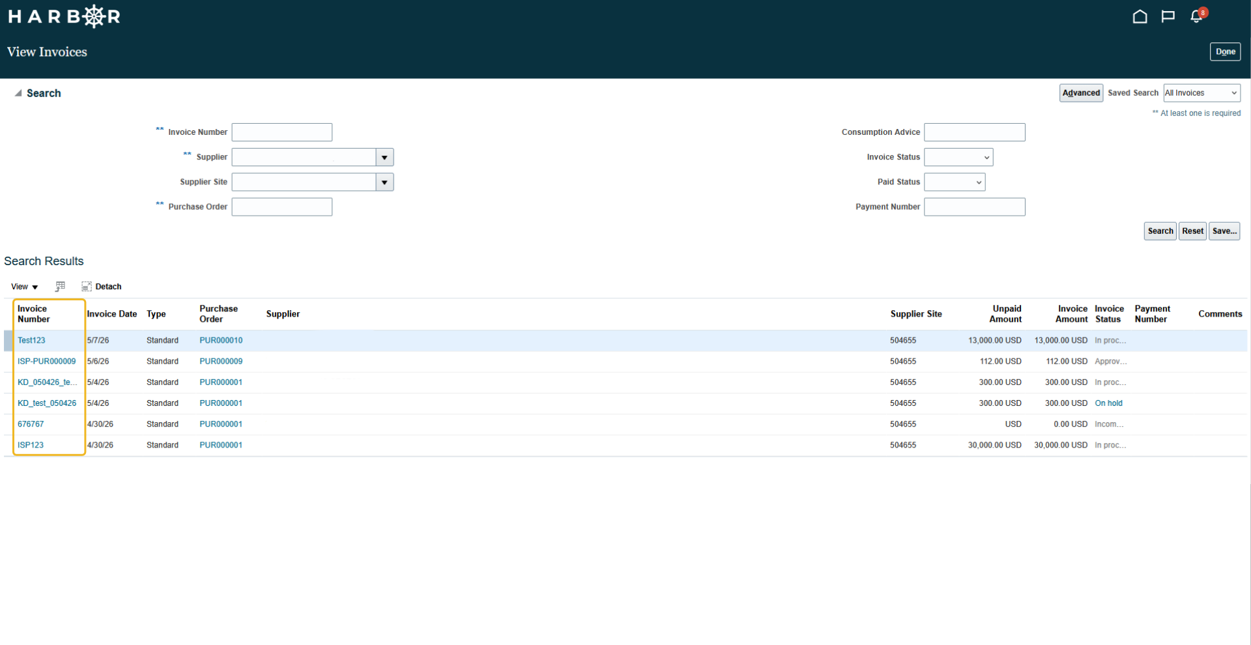The image size is (1251, 645).
Task: Select the 5/7/26 invoice date cell
Action: coord(98,340)
